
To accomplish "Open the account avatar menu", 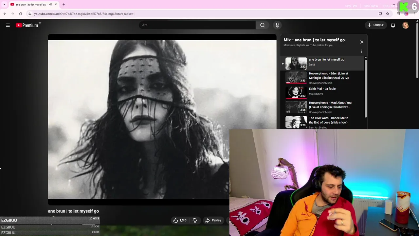I will point(406,25).
